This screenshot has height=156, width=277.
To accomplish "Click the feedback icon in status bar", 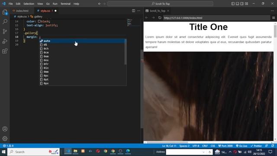I will pos(267,146).
